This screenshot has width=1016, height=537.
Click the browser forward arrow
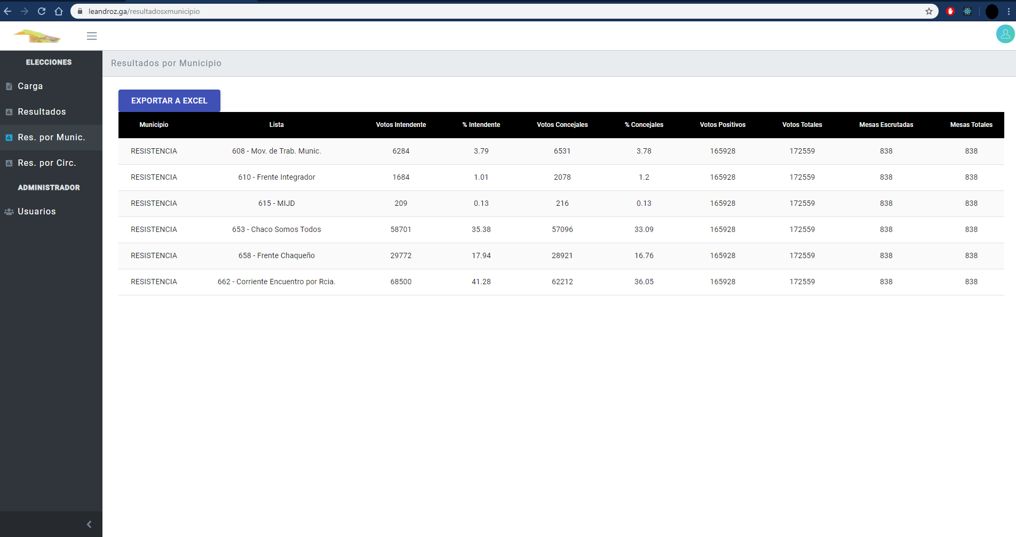[x=25, y=11]
